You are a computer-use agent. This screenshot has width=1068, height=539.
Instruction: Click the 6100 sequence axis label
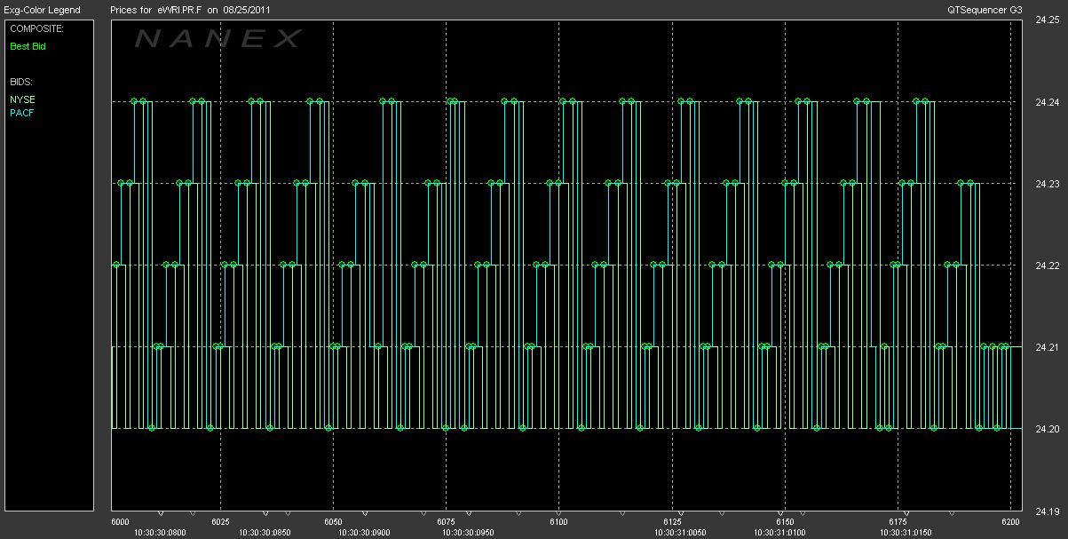tap(558, 522)
